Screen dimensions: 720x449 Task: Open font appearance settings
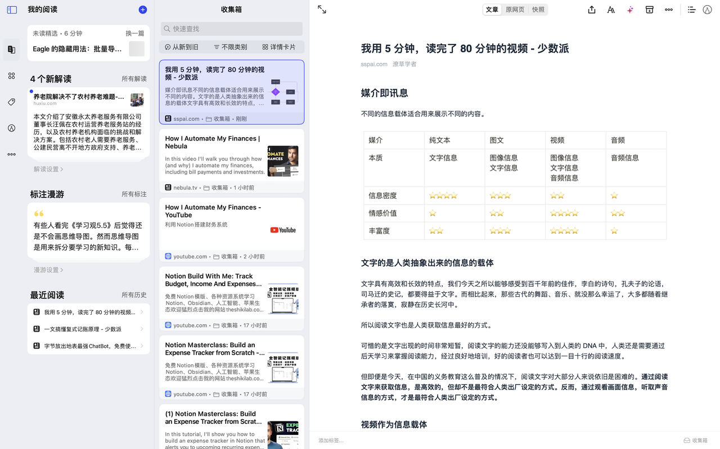click(x=611, y=10)
